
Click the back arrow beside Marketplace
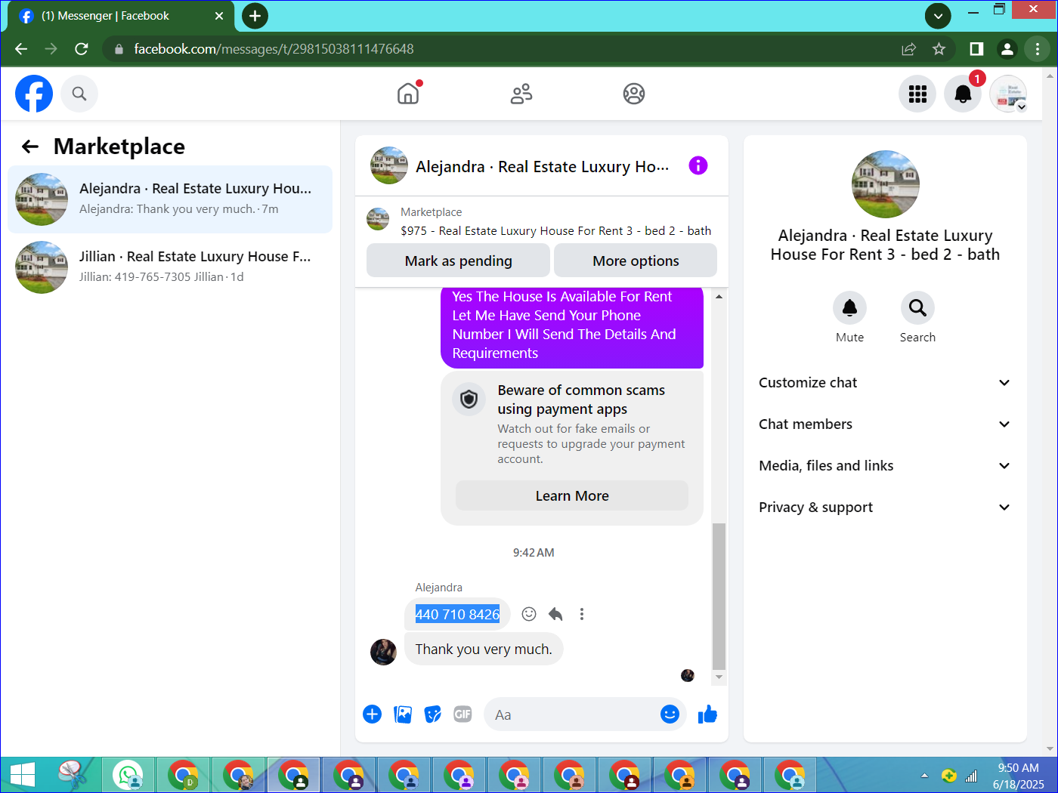click(30, 147)
